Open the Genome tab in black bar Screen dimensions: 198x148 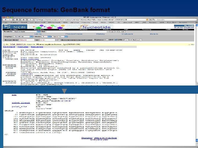pos(84,30)
